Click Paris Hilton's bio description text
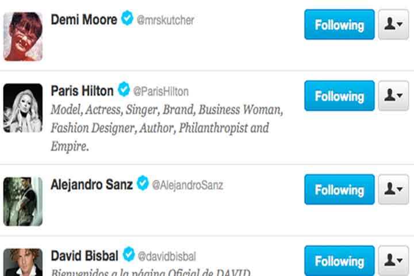414x276 pixels. click(x=167, y=127)
